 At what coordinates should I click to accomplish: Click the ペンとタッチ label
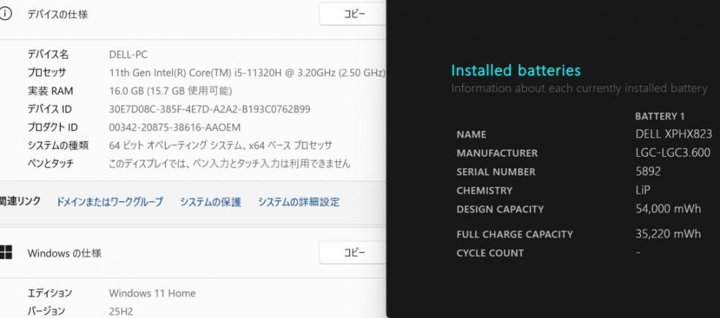click(50, 163)
